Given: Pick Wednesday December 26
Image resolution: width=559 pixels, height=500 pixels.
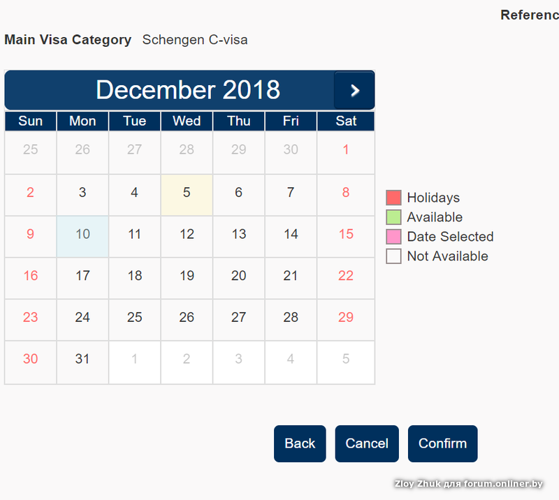Looking at the screenshot, I should pos(187,318).
